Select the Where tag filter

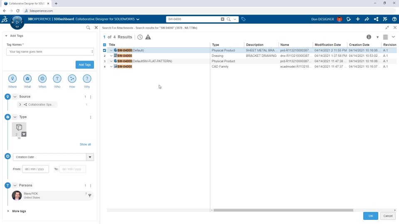pos(12,79)
